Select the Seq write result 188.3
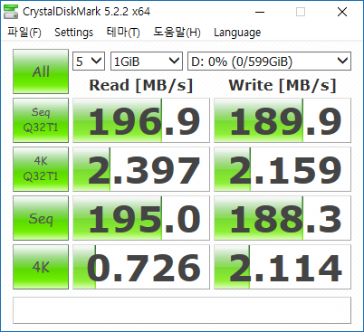The image size is (364, 332). 283,218
